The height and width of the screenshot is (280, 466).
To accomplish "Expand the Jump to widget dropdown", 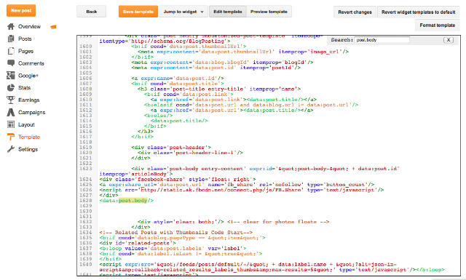I will click(x=183, y=12).
